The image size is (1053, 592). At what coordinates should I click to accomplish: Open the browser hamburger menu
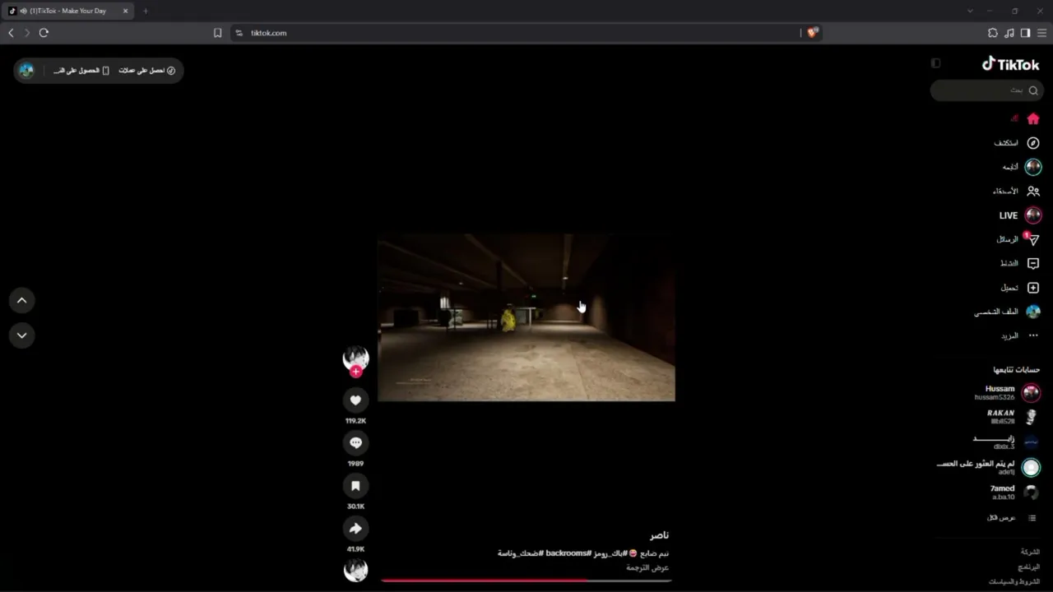(x=1041, y=33)
